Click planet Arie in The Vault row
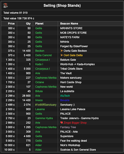Screen dimensions: 124x154 pyautogui.click(x=38, y=73)
